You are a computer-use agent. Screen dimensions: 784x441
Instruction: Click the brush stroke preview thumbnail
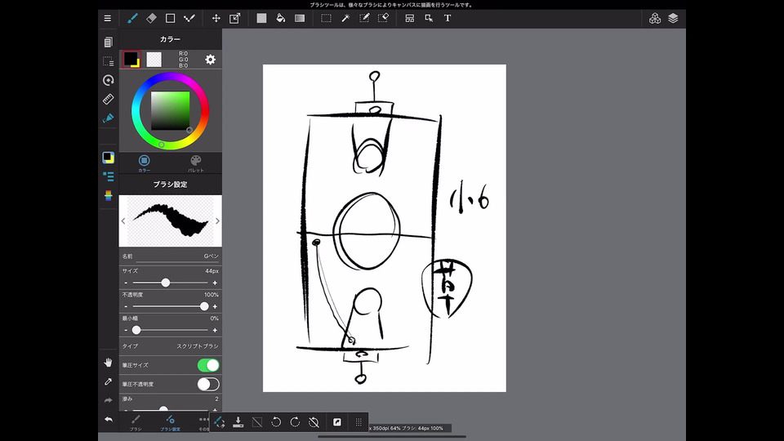pyautogui.click(x=170, y=220)
